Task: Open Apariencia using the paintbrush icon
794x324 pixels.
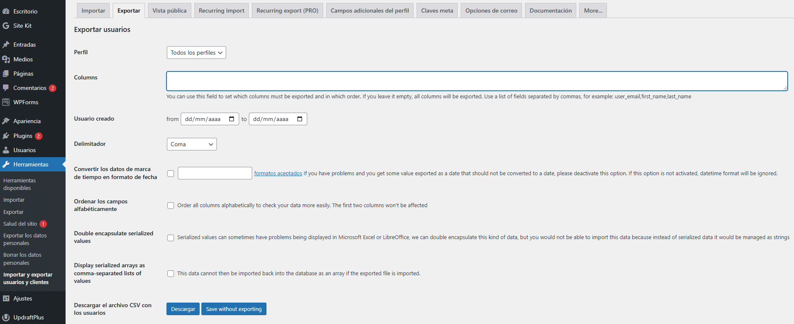Action: 6,121
